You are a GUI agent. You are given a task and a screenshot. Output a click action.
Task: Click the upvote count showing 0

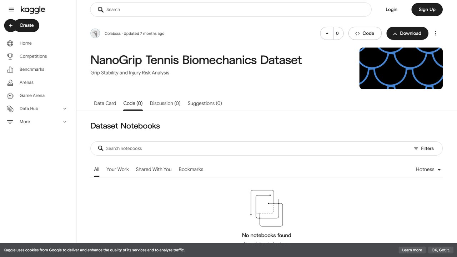[337, 33]
